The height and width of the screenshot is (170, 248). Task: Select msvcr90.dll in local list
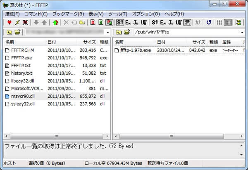tap(57, 96)
